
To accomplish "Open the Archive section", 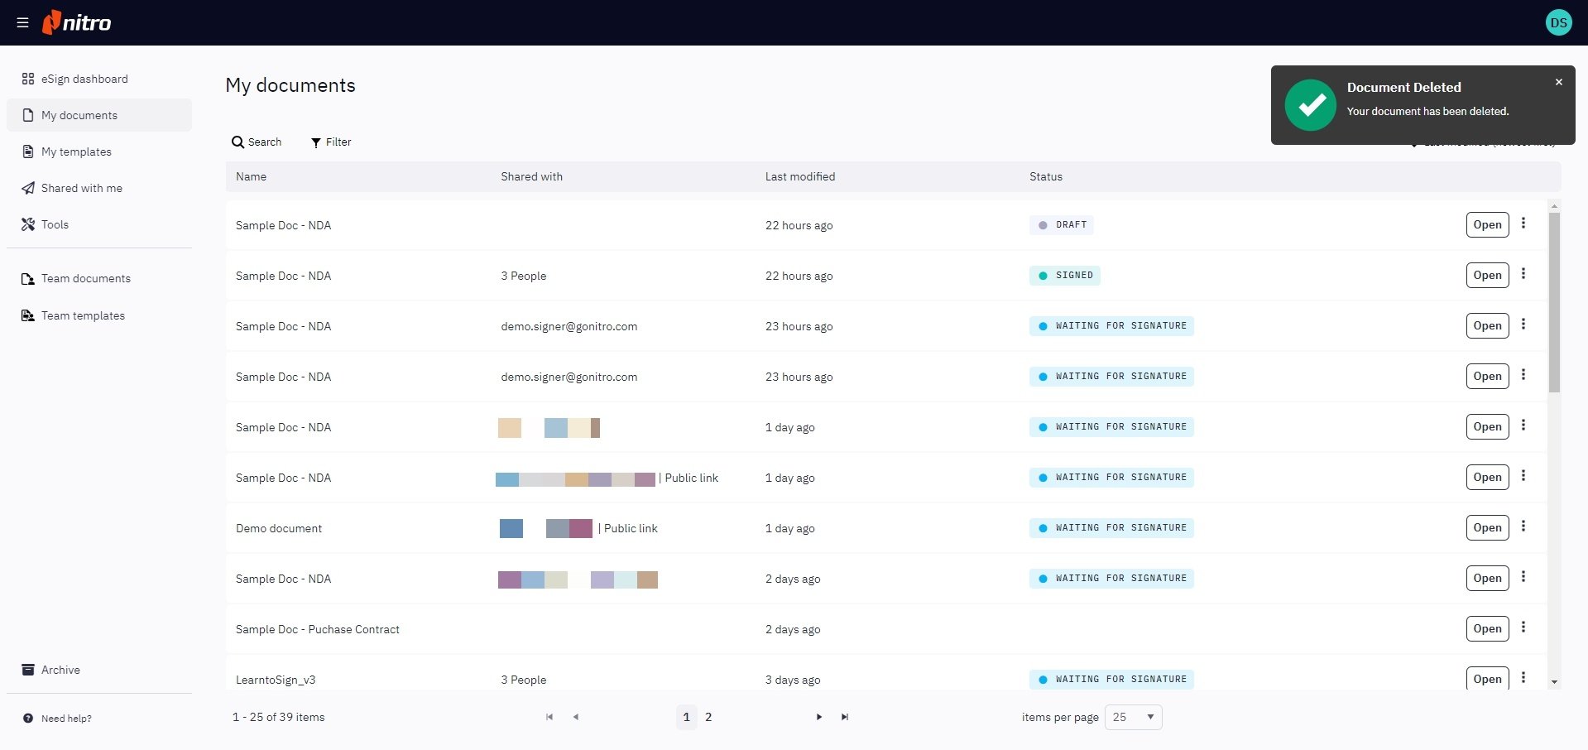I will (60, 670).
